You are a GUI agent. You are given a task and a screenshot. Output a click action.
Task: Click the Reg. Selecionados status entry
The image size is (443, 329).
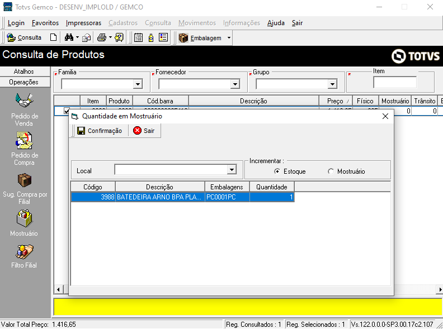315,325
